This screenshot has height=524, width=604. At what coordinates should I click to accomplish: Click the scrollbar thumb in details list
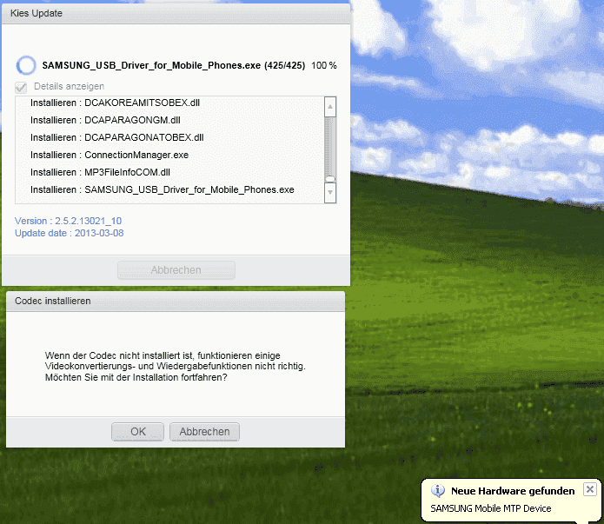coord(330,179)
